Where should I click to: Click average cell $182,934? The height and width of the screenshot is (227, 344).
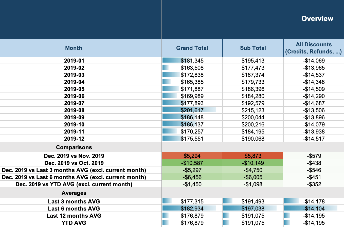[192, 209]
